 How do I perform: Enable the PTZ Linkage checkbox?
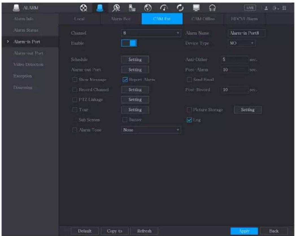coord(75,100)
